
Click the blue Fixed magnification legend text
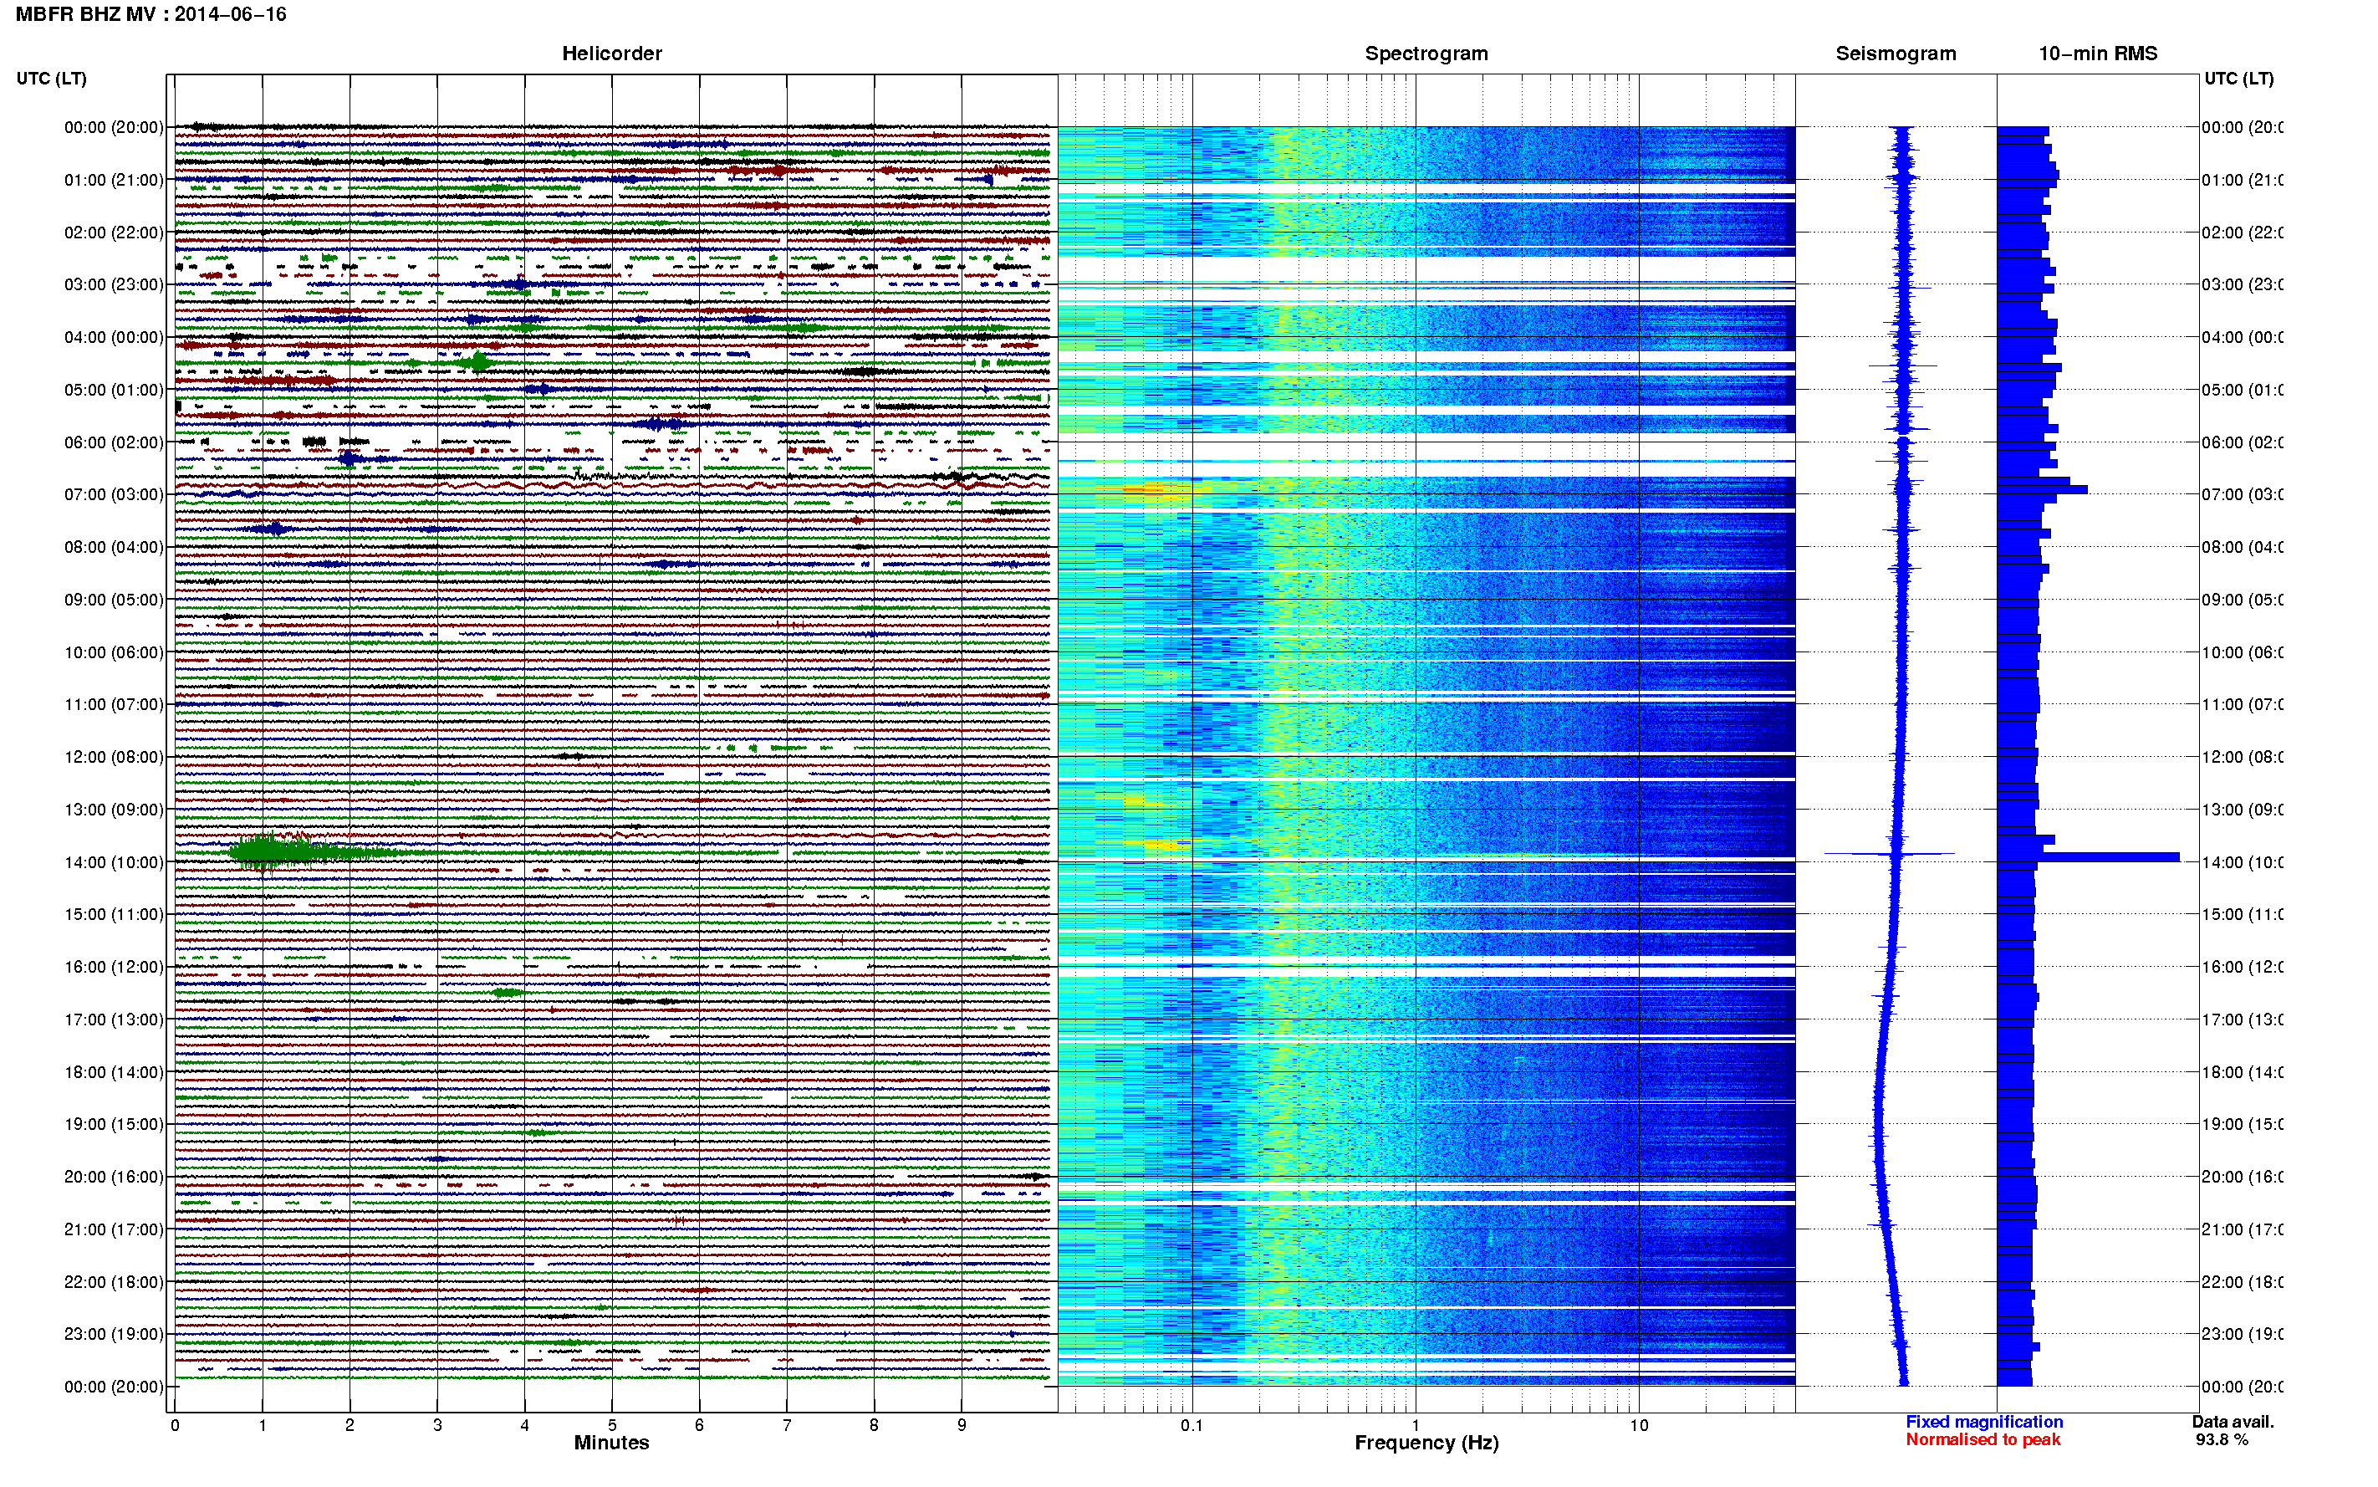tap(1984, 1422)
